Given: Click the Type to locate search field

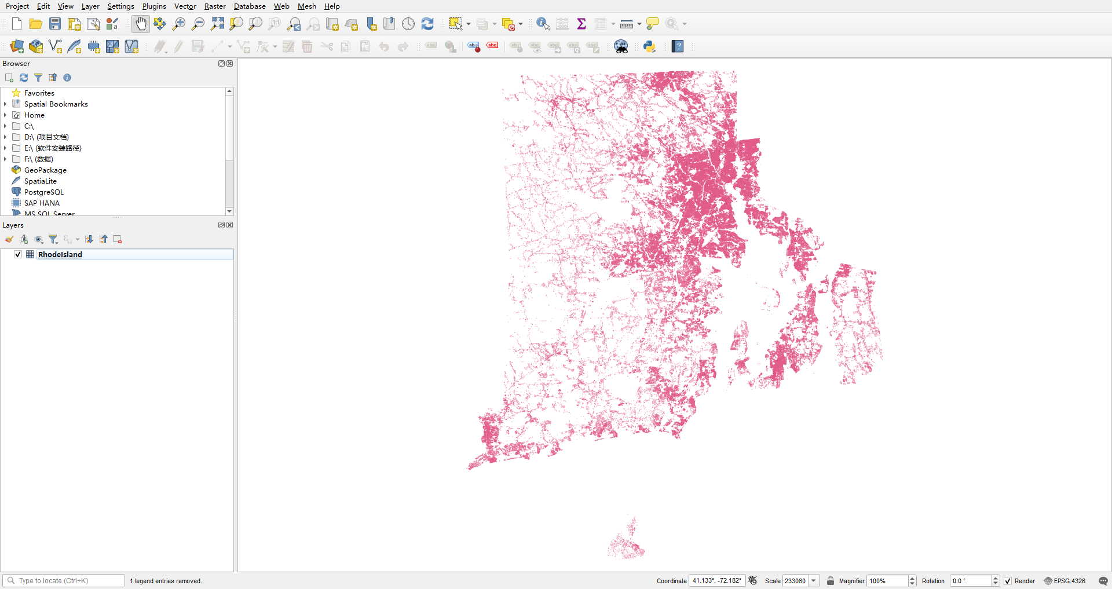Looking at the screenshot, I should [x=64, y=581].
